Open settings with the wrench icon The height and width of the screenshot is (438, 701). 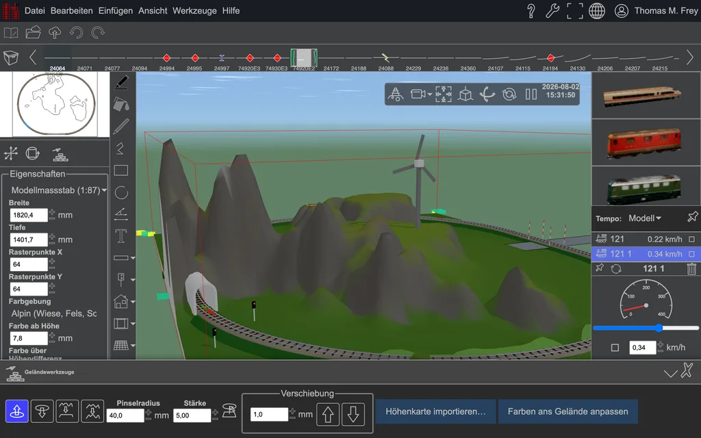pyautogui.click(x=552, y=11)
